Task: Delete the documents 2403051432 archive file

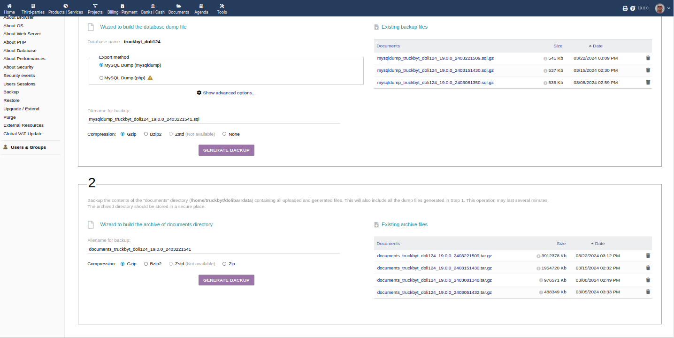Action: pyautogui.click(x=648, y=292)
